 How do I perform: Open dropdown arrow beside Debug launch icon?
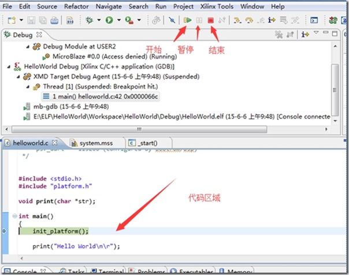point(99,20)
